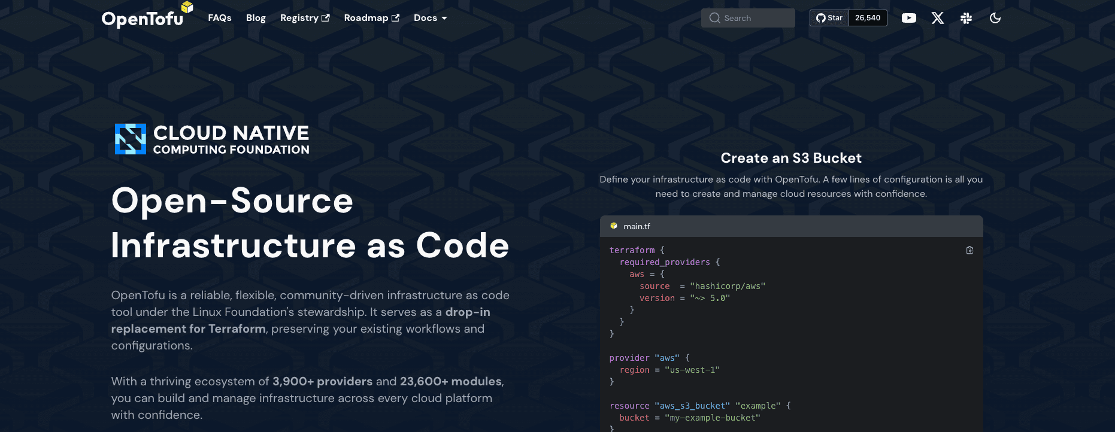This screenshot has width=1115, height=432.
Task: Select the main.tf file tab
Action: point(637,226)
